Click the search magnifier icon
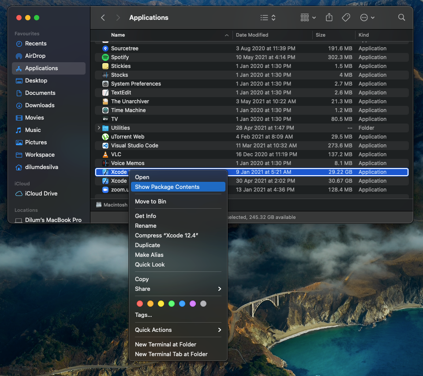The image size is (423, 376). pos(401,17)
